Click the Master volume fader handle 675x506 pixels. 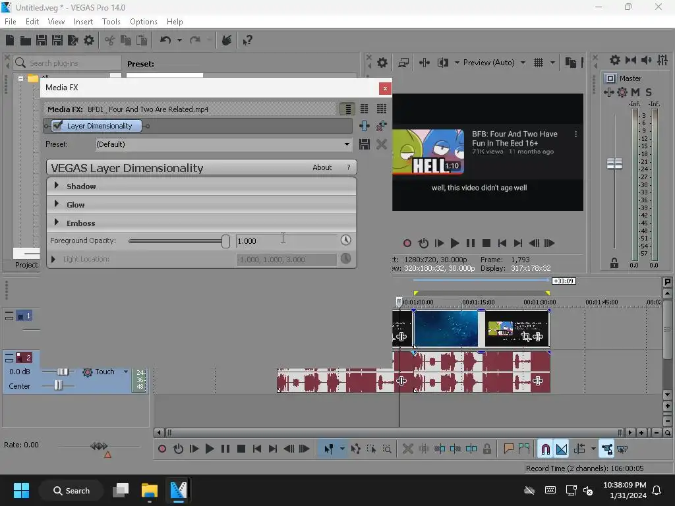[x=614, y=163]
